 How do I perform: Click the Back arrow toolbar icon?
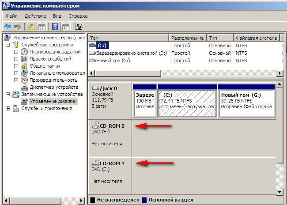[8, 27]
